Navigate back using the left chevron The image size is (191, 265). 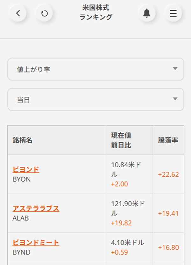point(18,13)
